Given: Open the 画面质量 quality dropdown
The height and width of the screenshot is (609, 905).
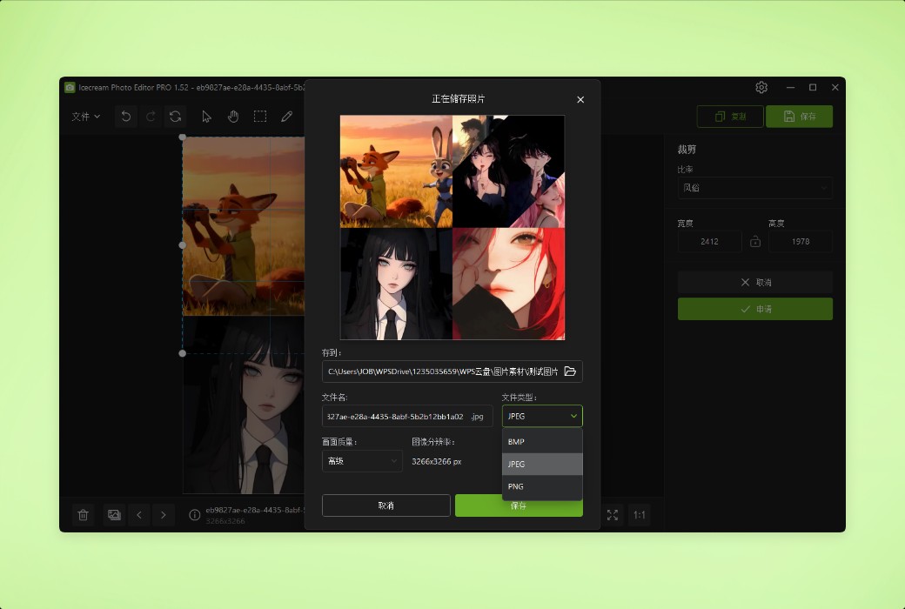Looking at the screenshot, I should pyautogui.click(x=361, y=460).
